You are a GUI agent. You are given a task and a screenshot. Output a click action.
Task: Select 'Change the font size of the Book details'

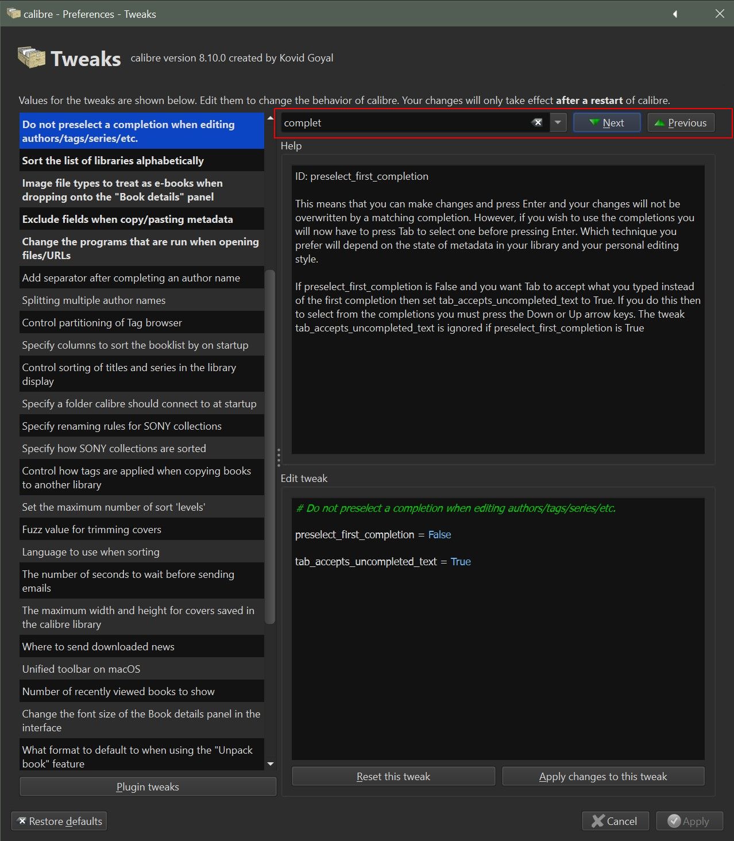[142, 721]
